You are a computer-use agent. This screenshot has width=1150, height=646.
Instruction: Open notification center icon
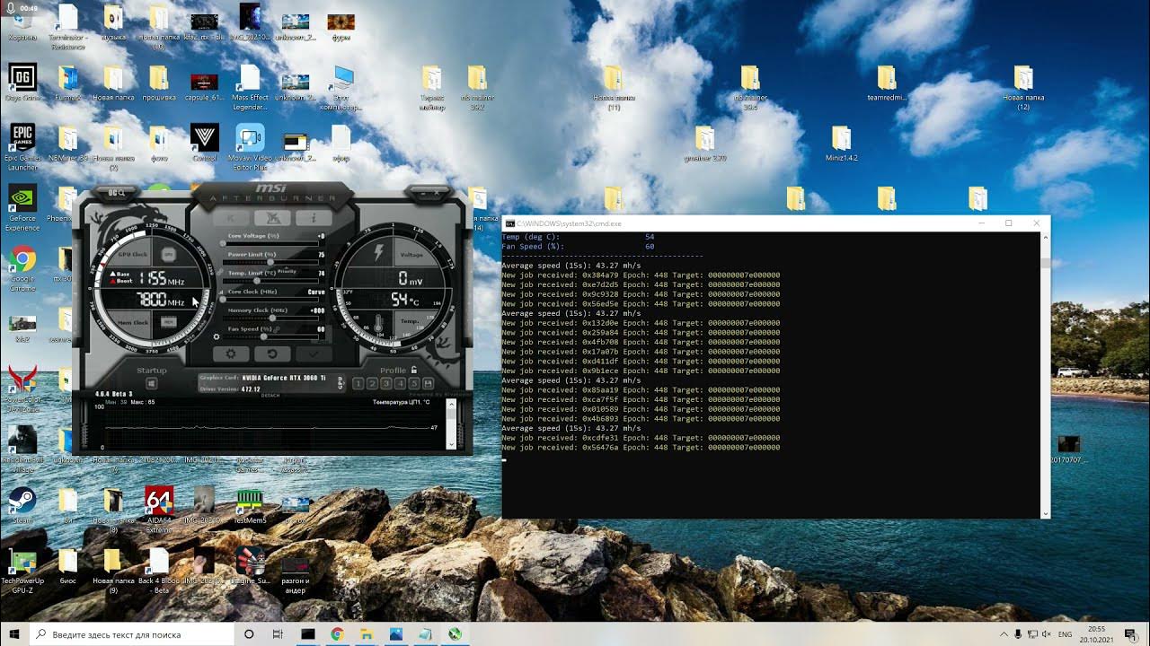pos(1130,634)
